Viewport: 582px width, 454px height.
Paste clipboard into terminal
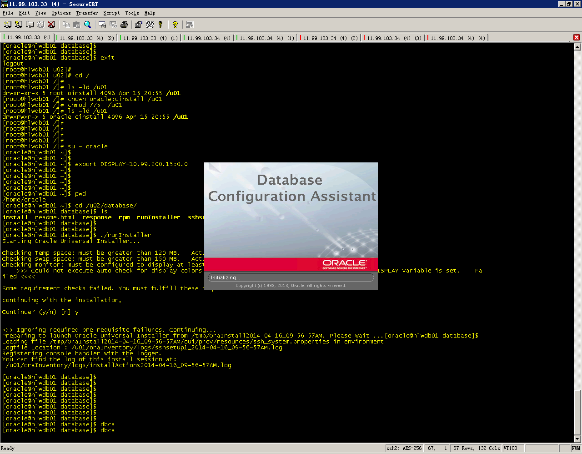pos(76,24)
